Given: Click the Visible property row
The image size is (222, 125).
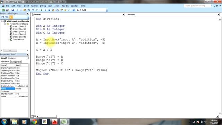Looking at the screenshot, I should [15, 97].
